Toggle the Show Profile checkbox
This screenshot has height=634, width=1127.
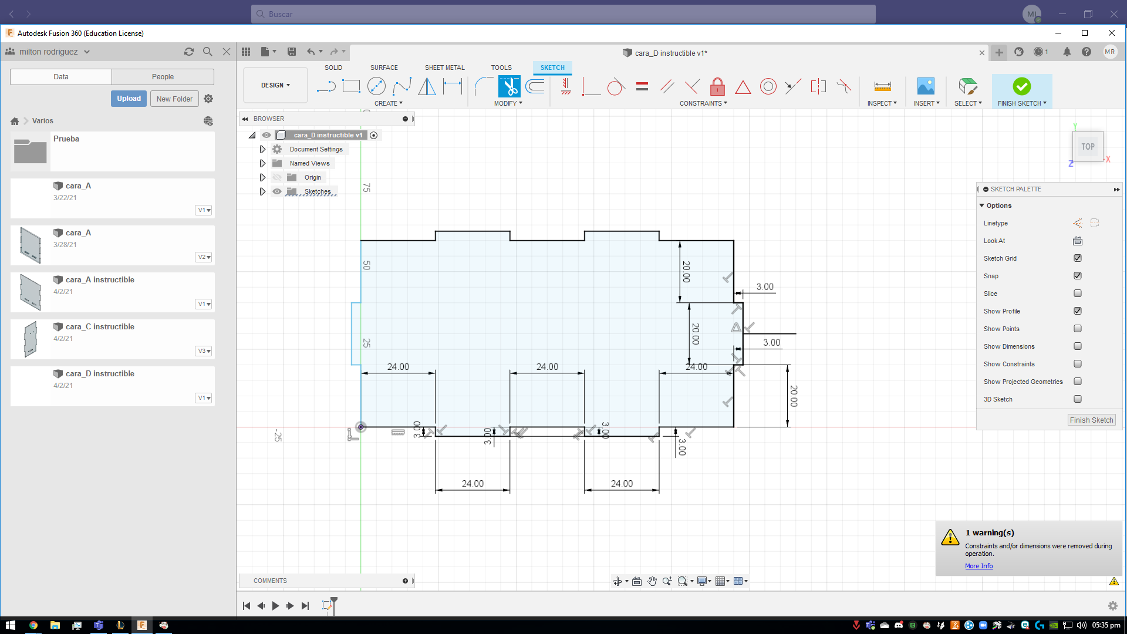(1078, 311)
